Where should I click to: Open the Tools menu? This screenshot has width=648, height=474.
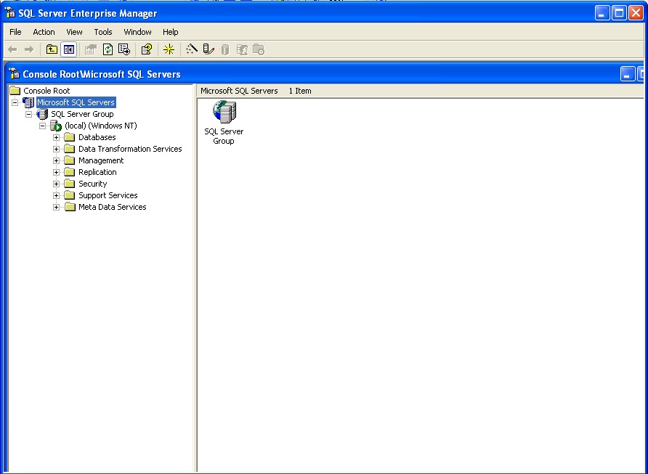[x=103, y=32]
